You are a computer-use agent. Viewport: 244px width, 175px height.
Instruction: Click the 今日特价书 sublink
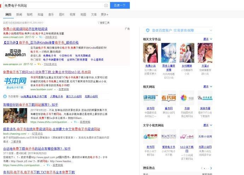(65, 56)
